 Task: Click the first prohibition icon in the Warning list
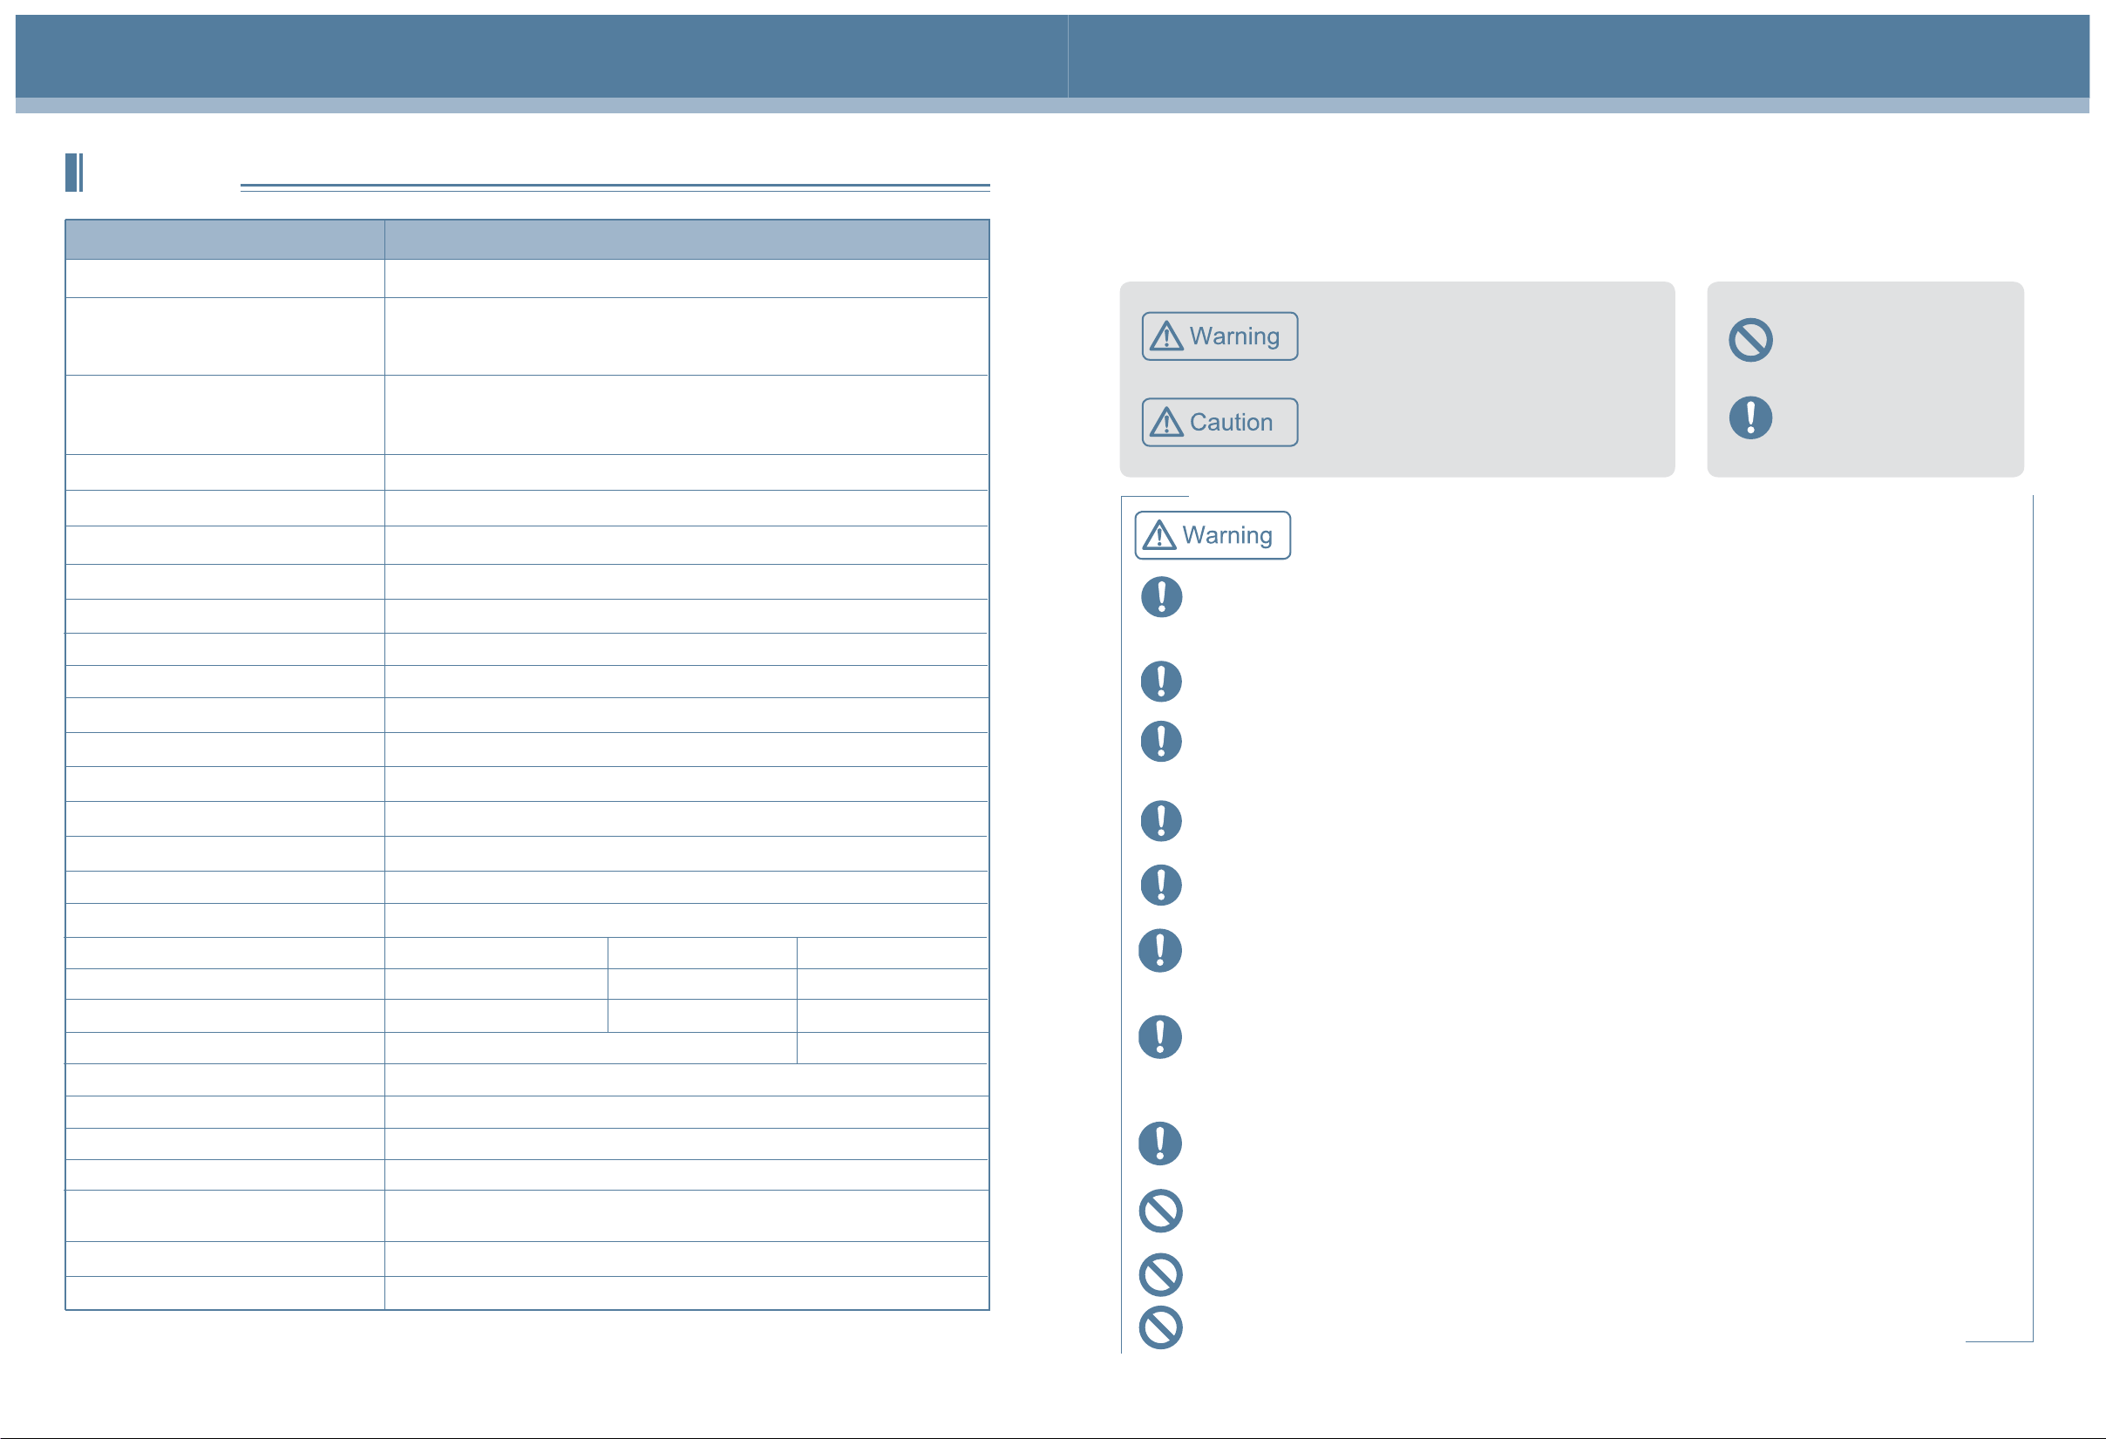click(x=1160, y=1211)
